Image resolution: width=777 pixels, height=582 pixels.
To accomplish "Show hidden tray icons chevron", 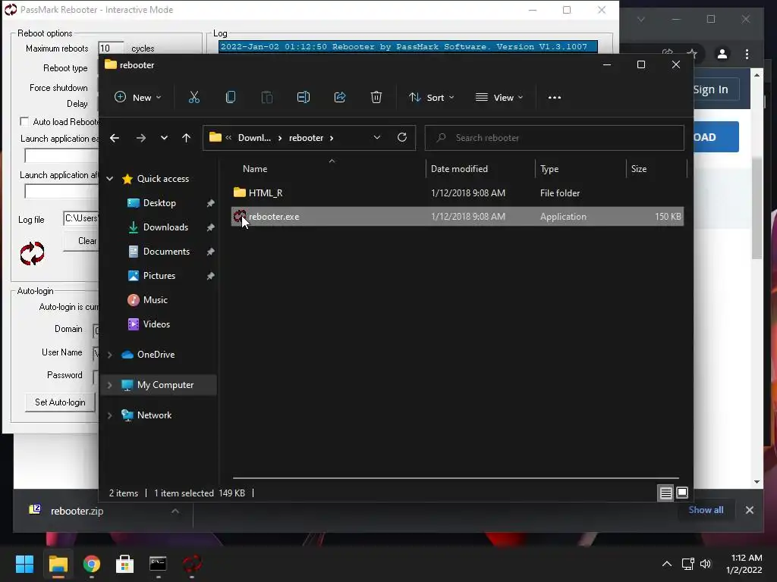I will 667,564.
